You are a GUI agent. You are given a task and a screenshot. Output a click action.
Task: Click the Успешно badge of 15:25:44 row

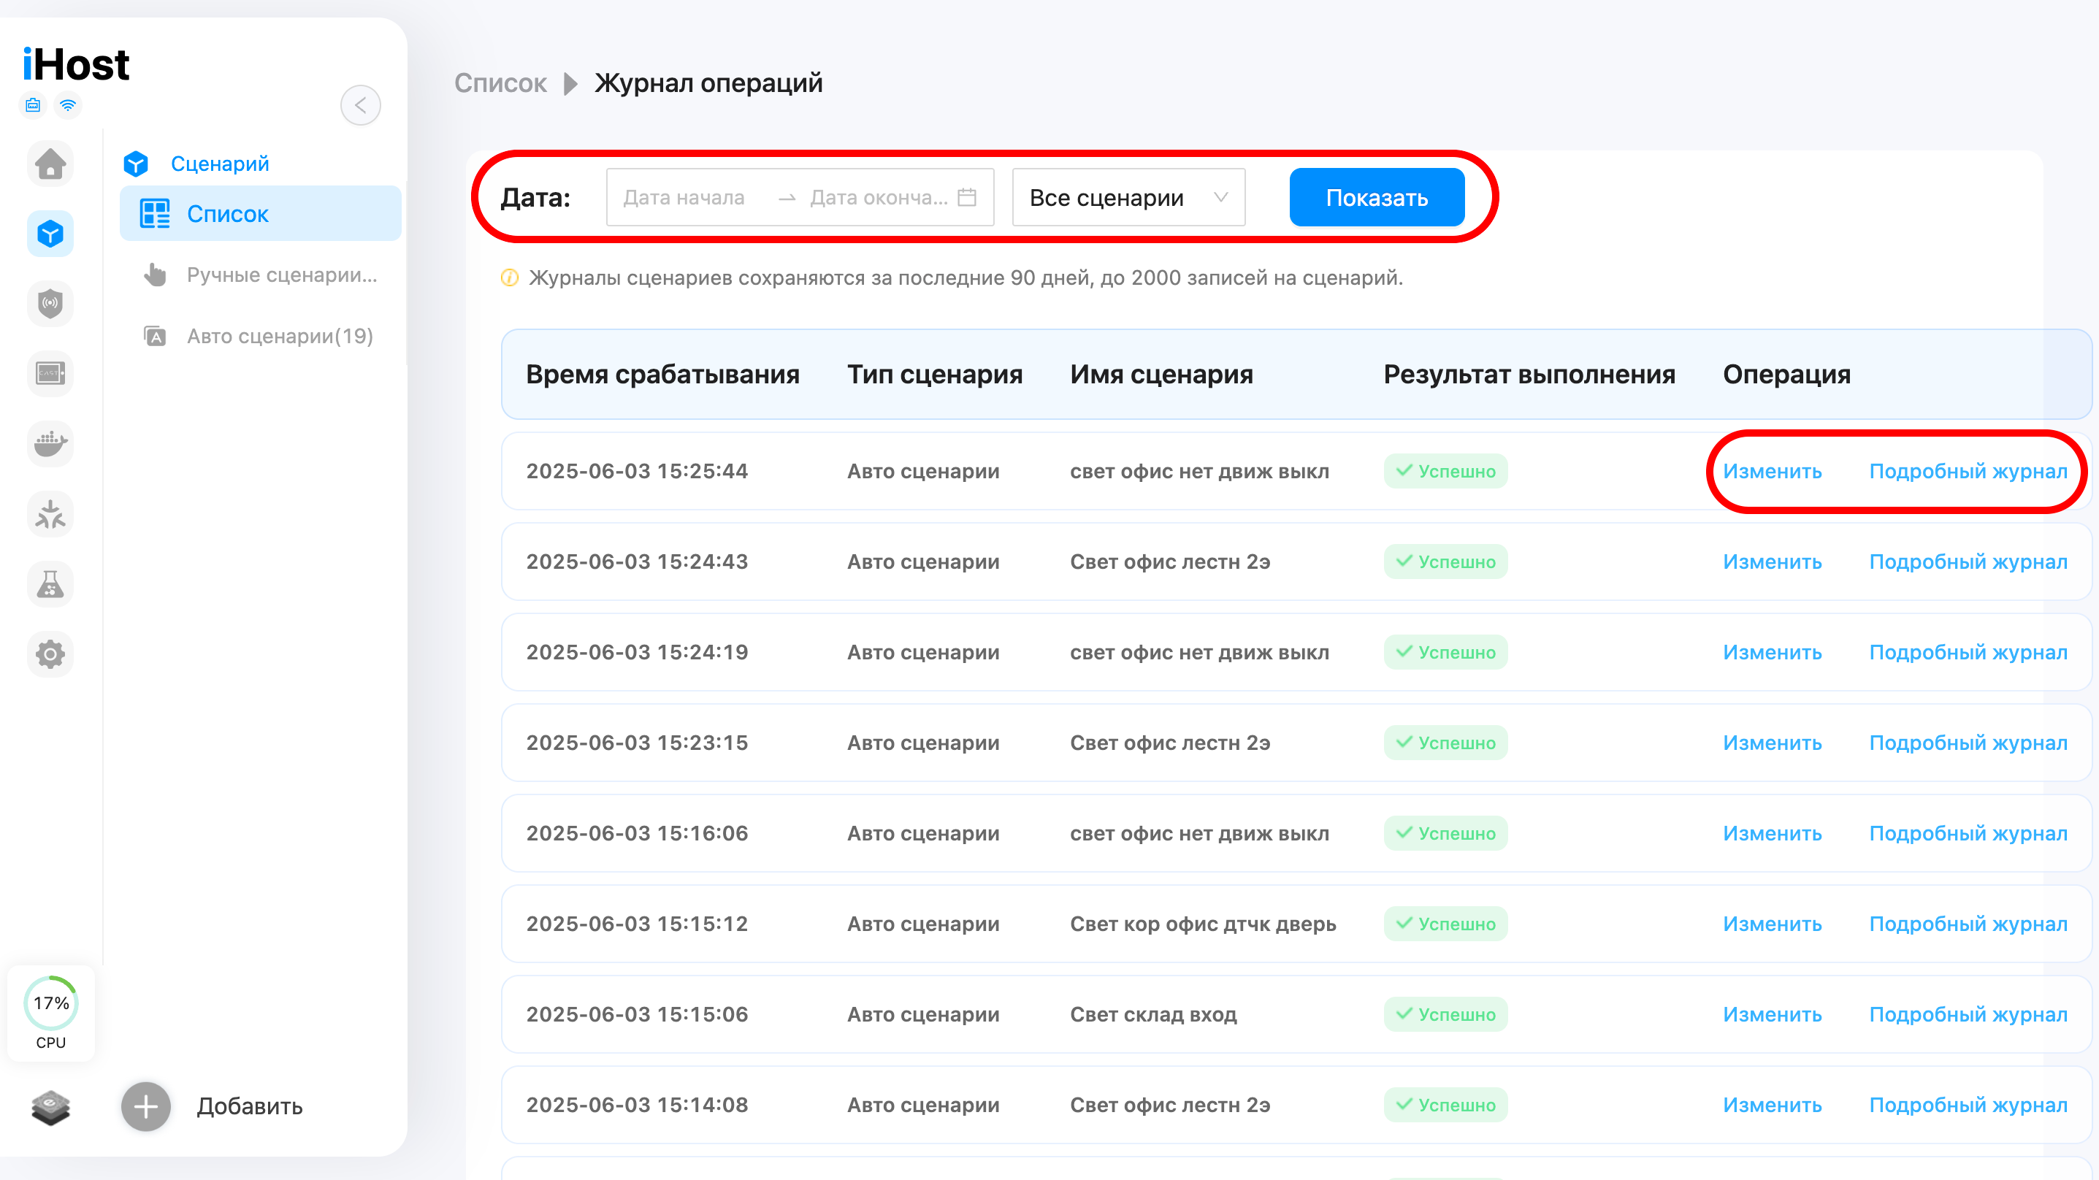click(x=1445, y=472)
